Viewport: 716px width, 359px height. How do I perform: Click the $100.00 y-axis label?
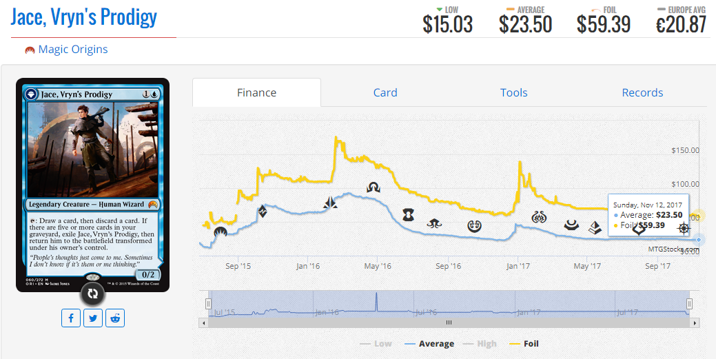pos(685,184)
